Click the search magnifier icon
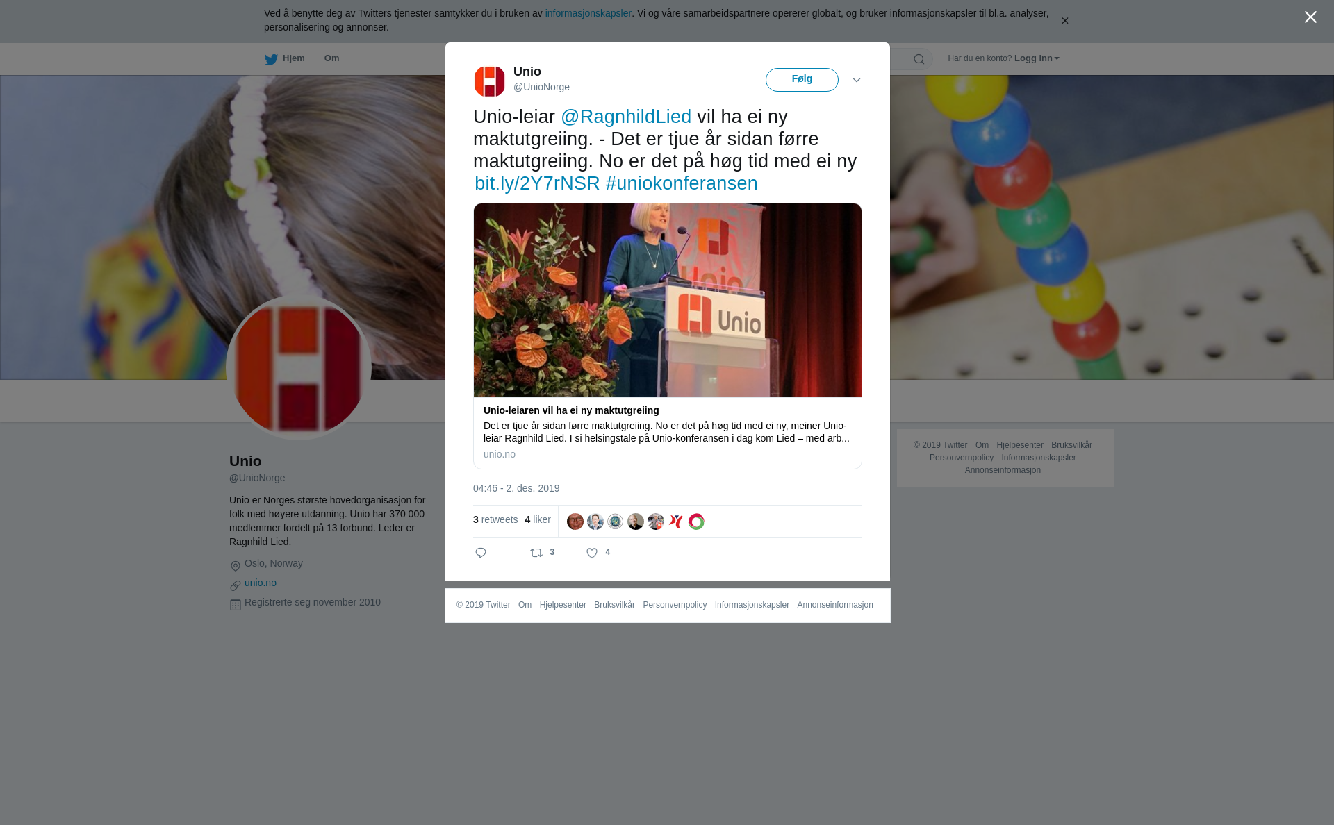Viewport: 1334px width, 825px height. tap(919, 59)
